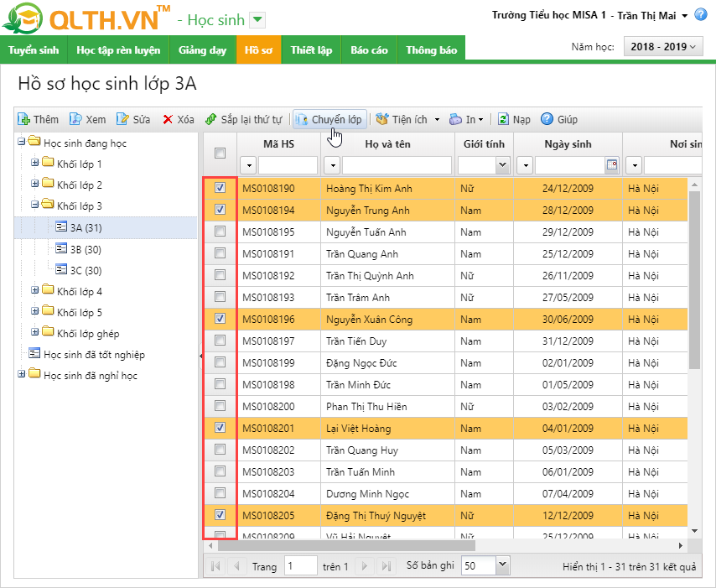The width and height of the screenshot is (716, 588).
Task: Open the Tuyển sinh tab
Action: click(34, 50)
